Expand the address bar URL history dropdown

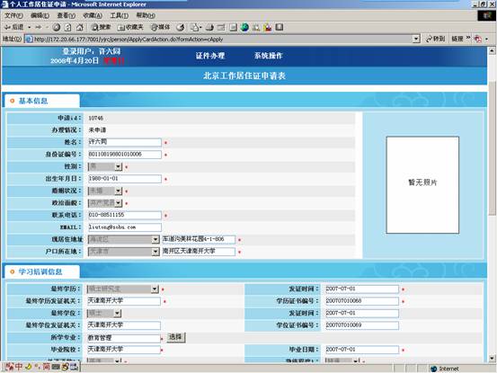(x=416, y=39)
